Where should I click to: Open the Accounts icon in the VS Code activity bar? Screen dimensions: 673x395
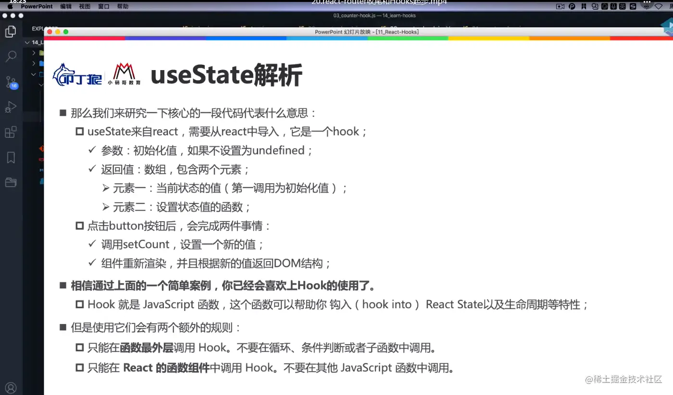pos(10,388)
